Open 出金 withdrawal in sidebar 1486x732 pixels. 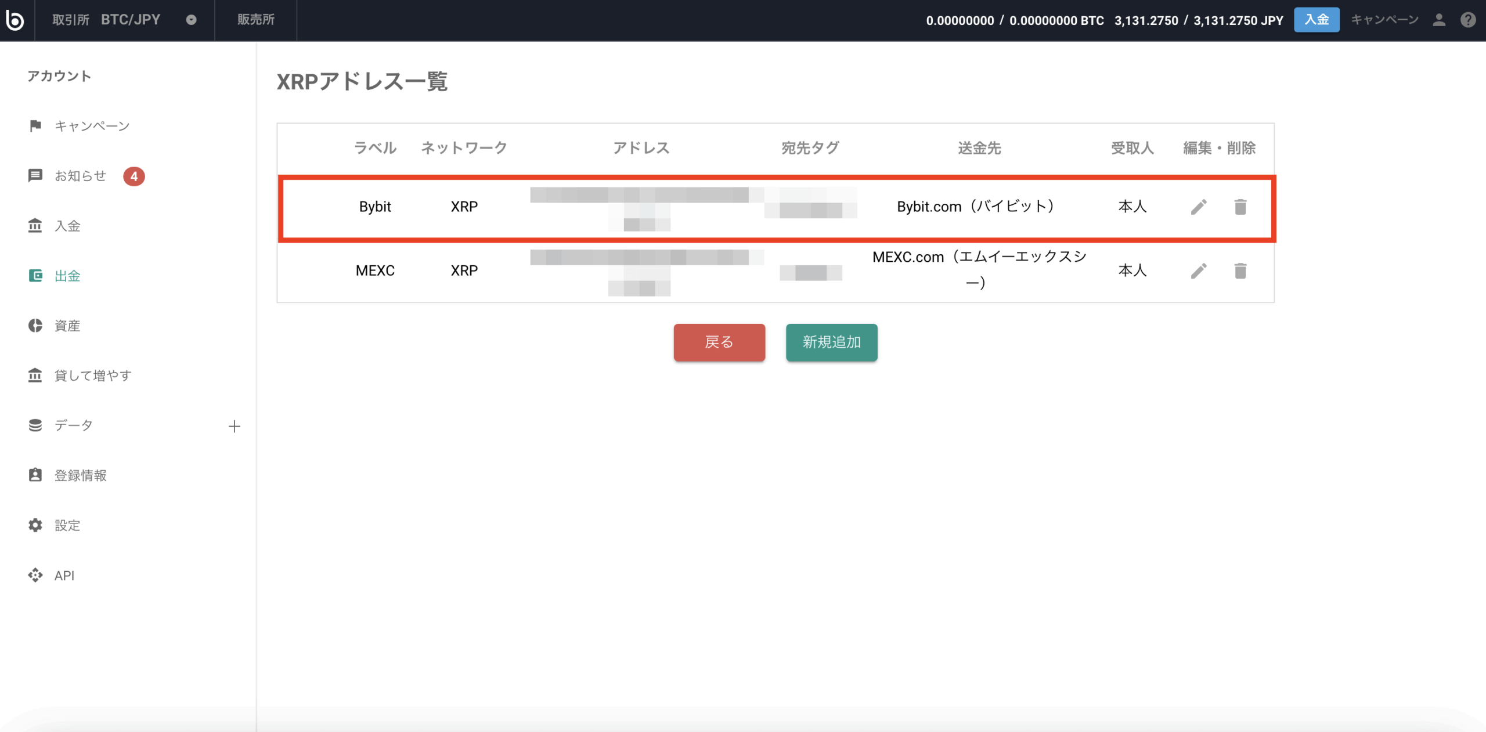click(67, 276)
